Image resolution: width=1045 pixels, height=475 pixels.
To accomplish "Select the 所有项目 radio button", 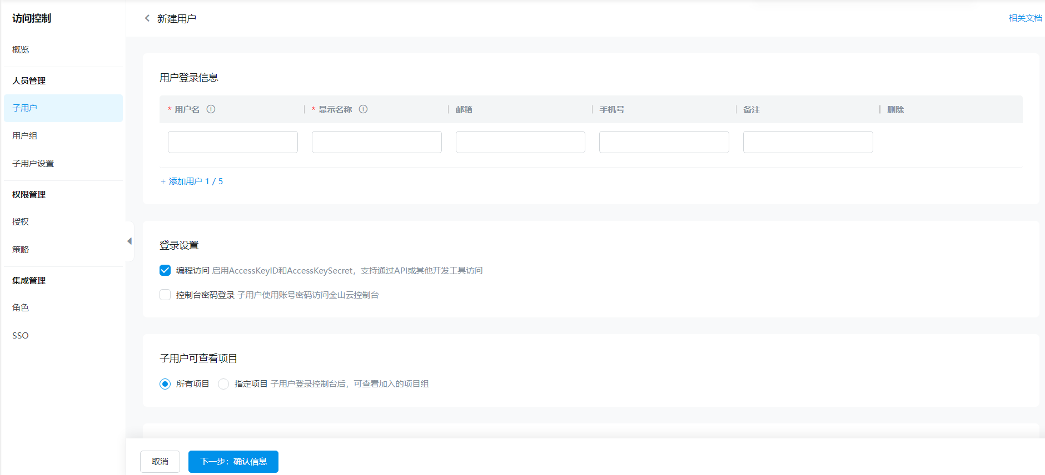I will click(x=165, y=384).
